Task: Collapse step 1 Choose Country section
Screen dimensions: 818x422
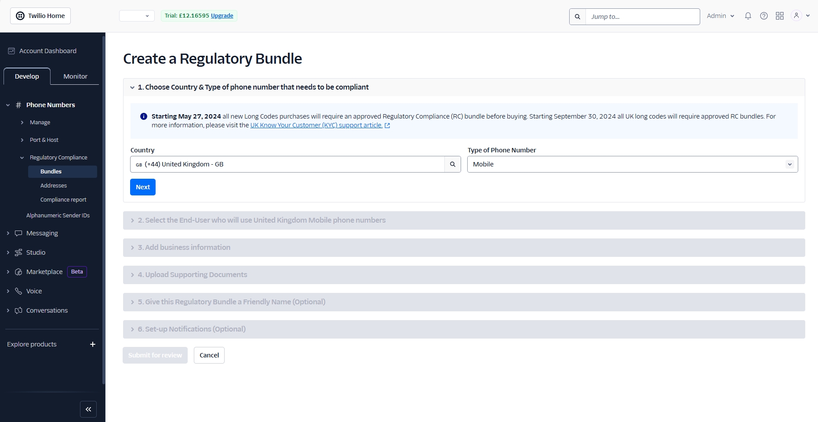Action: click(132, 87)
